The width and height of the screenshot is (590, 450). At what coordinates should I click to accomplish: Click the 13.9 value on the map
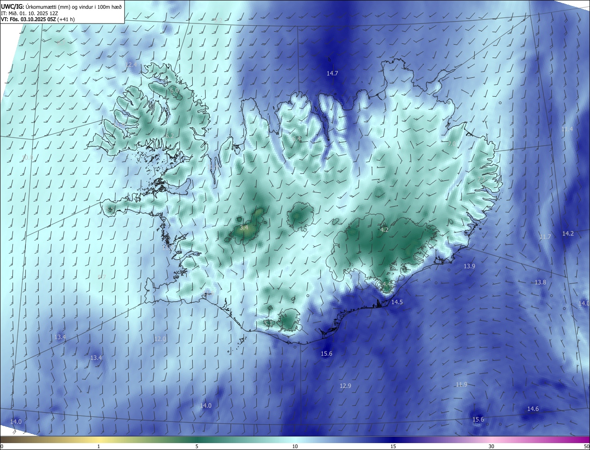[469, 266]
